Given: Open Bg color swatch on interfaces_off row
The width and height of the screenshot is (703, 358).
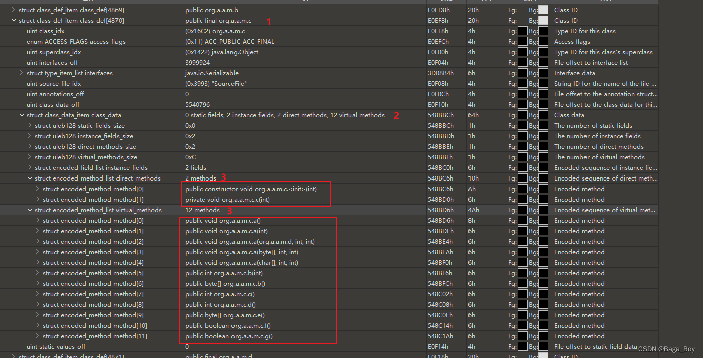Looking at the screenshot, I should 543,62.
